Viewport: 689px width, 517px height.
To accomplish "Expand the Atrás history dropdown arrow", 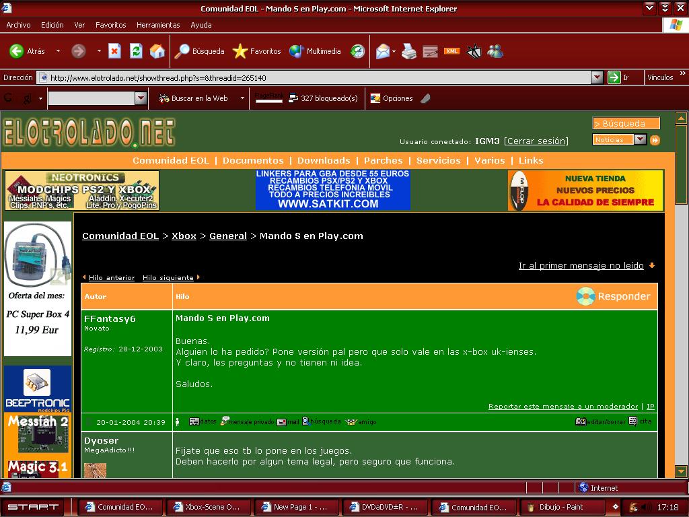I will coord(58,51).
